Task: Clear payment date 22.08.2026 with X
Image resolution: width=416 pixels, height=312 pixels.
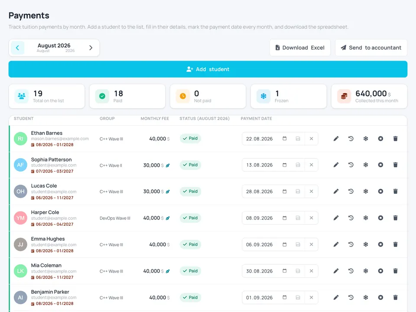Action: point(312,139)
